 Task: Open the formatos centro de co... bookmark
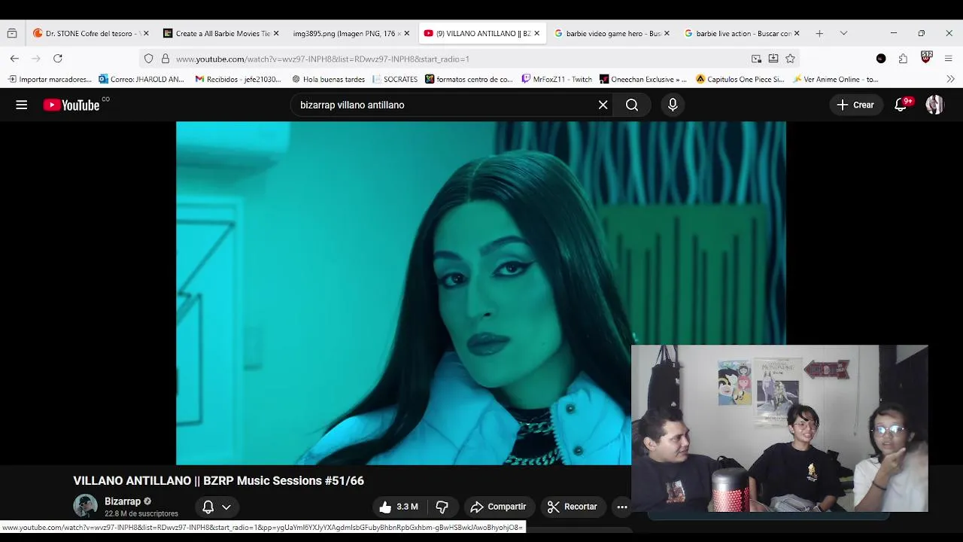pos(469,79)
